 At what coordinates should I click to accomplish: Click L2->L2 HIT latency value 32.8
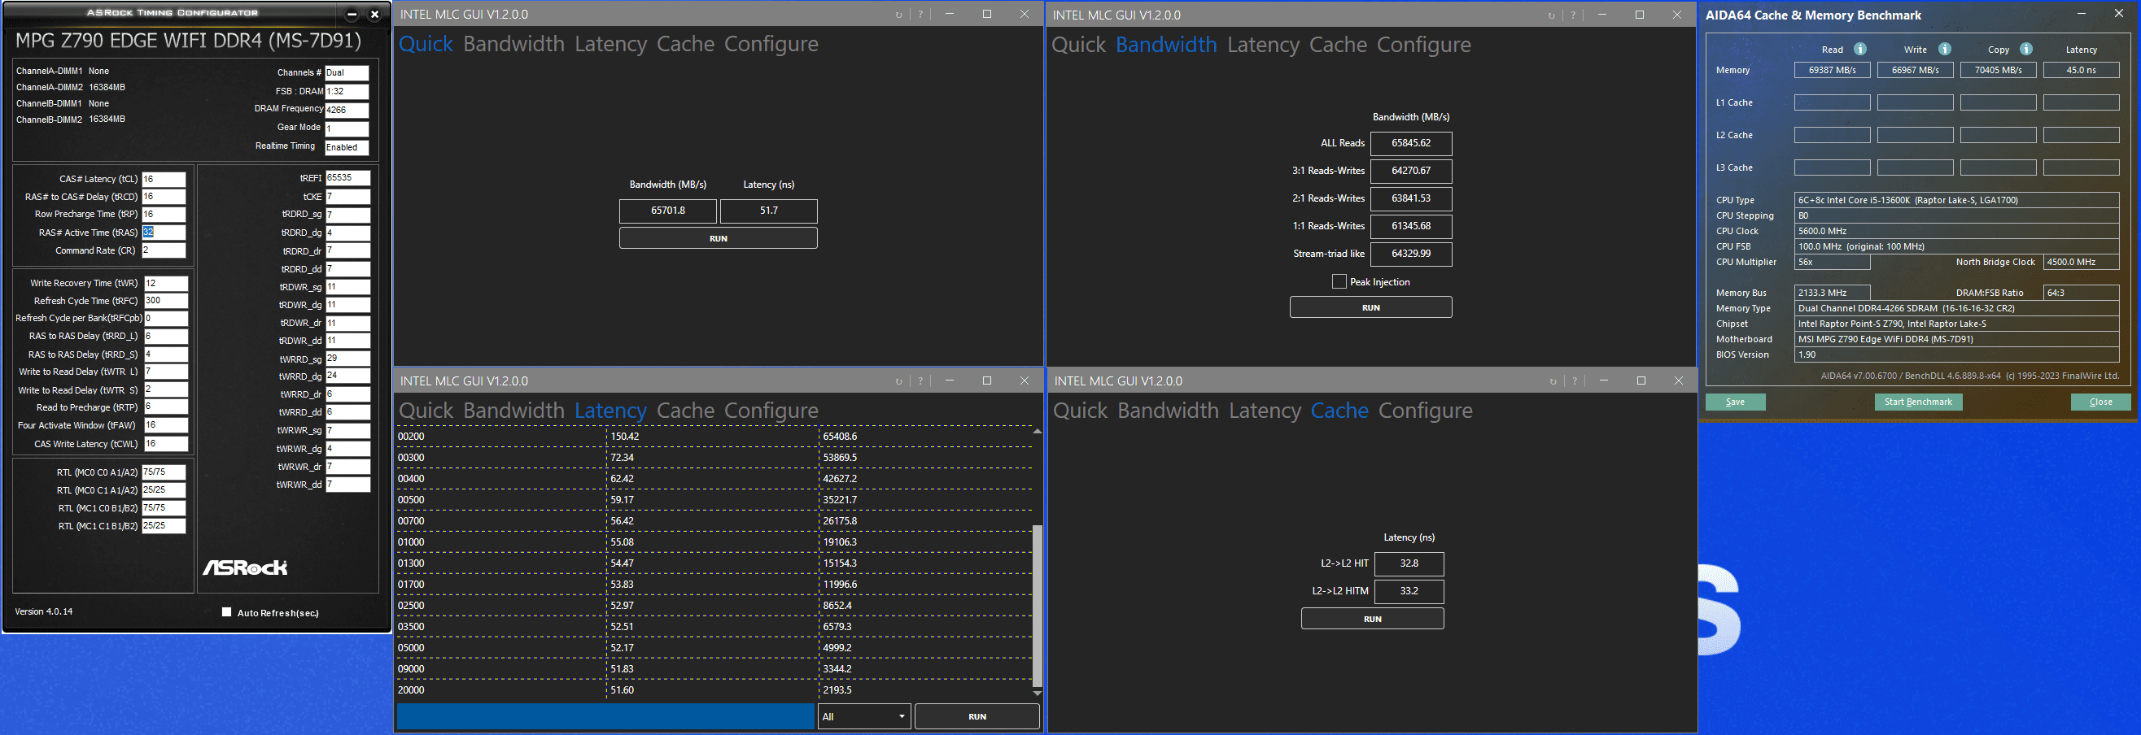(1409, 563)
